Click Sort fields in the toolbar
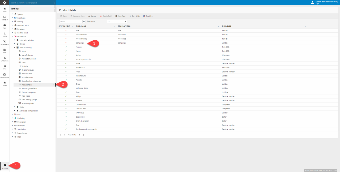Screen dimensions: 340x172 tap(134, 16)
